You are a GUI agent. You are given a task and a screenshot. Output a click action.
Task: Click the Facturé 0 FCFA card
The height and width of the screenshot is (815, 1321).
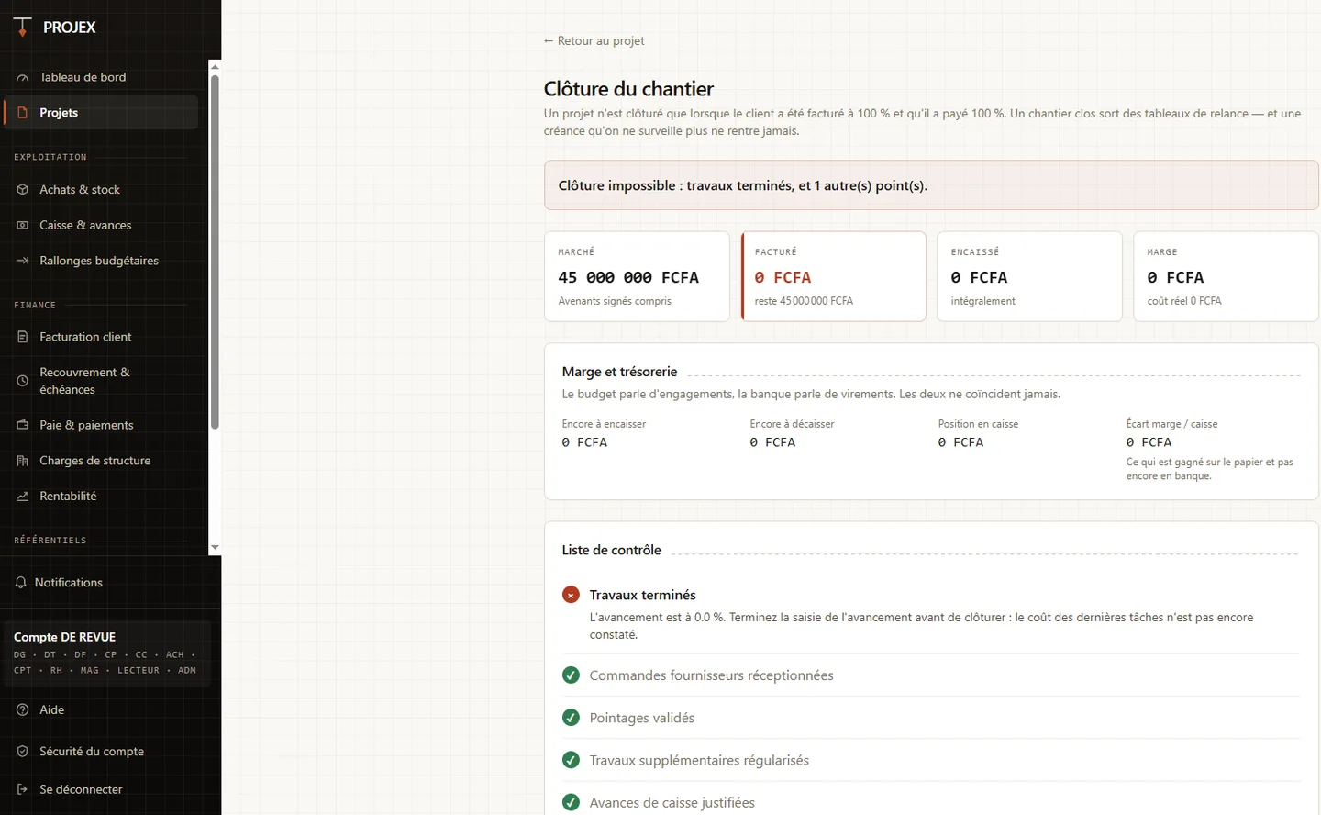coord(833,276)
